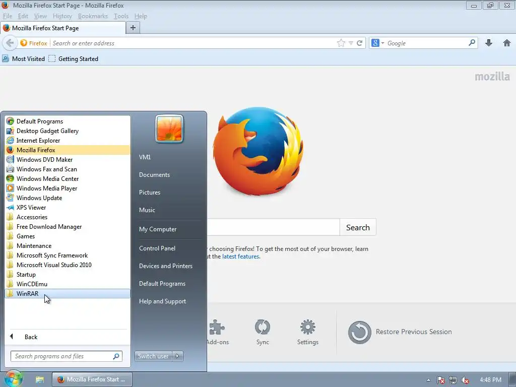Click the Windows Start orb
This screenshot has height=387, width=516.
(13, 379)
